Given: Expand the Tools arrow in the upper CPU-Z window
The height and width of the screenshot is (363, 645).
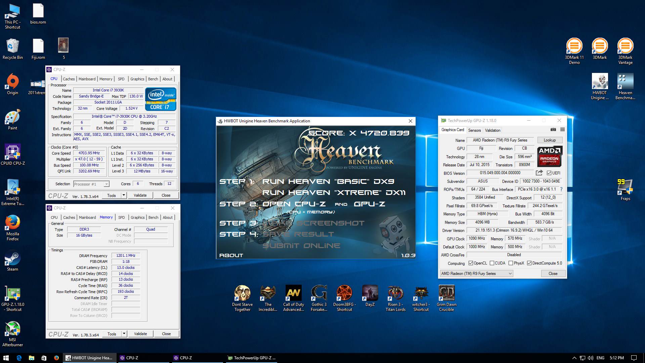Looking at the screenshot, I should (x=124, y=195).
